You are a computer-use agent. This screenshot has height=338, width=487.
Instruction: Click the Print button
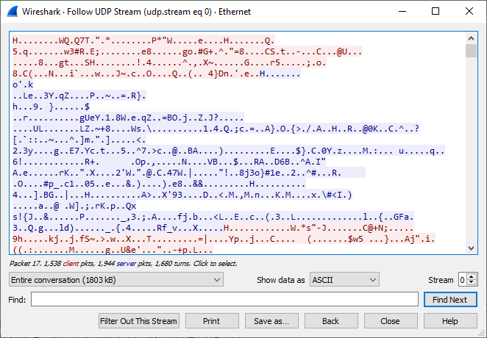[212, 321]
